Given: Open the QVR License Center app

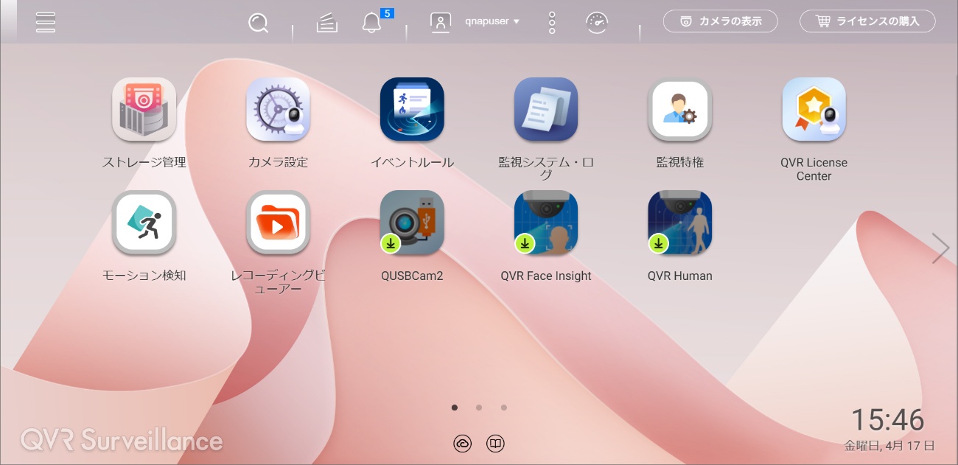Looking at the screenshot, I should point(814,109).
